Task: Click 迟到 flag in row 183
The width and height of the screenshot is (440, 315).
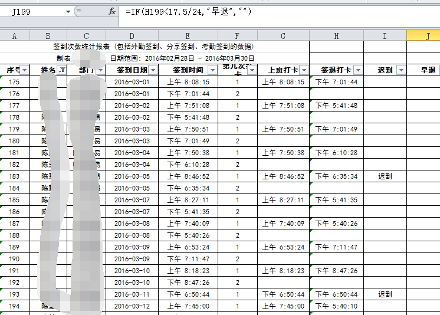Action: click(385, 176)
